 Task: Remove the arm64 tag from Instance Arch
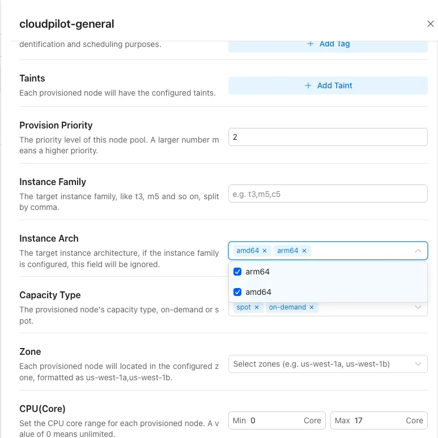(304, 251)
